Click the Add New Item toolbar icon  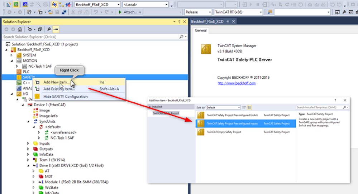[x=40, y=12]
